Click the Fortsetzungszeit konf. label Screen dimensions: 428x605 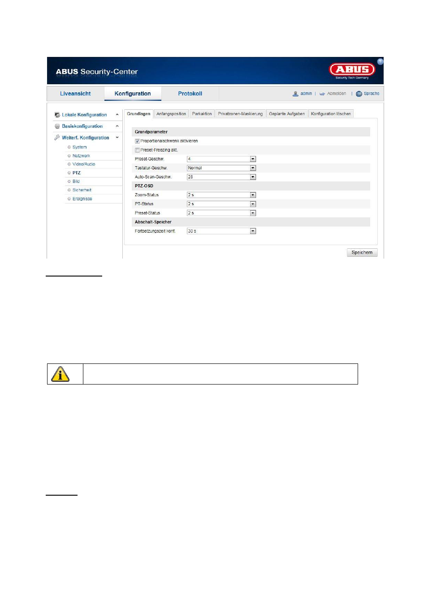[155, 231]
